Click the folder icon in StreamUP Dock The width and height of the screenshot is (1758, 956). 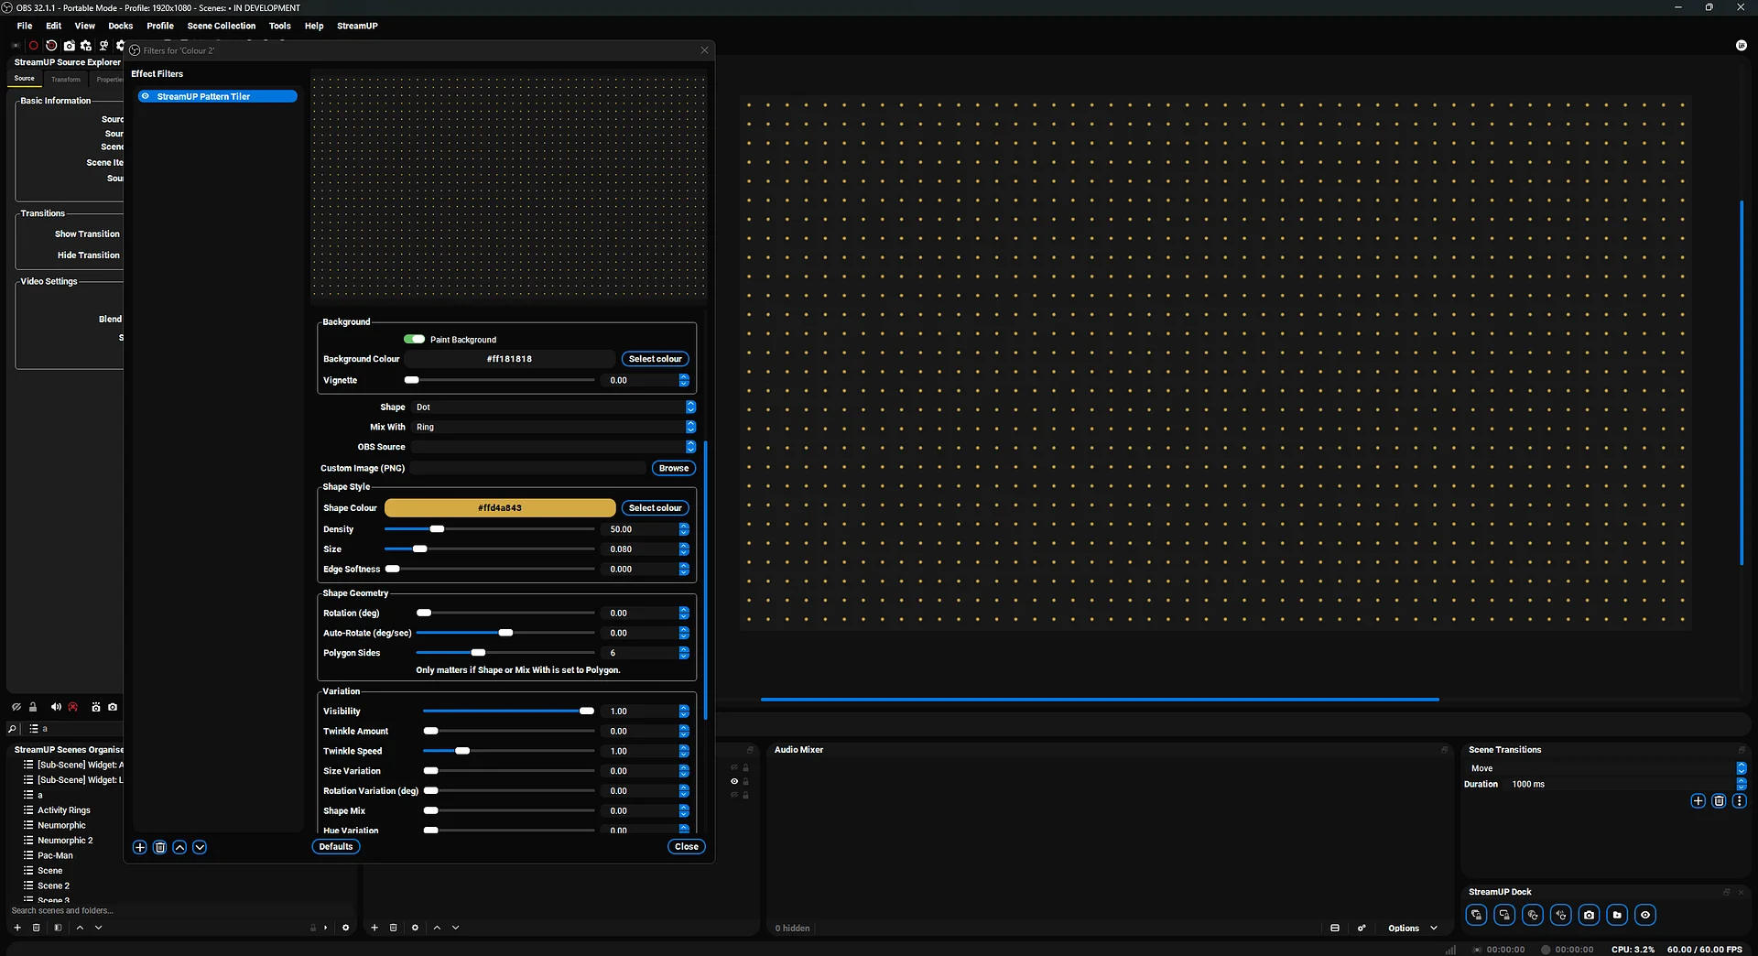[x=1617, y=915]
